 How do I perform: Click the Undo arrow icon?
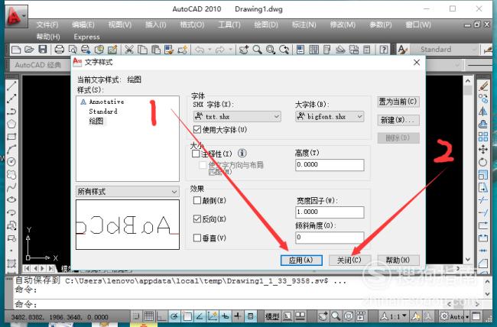coord(200,50)
